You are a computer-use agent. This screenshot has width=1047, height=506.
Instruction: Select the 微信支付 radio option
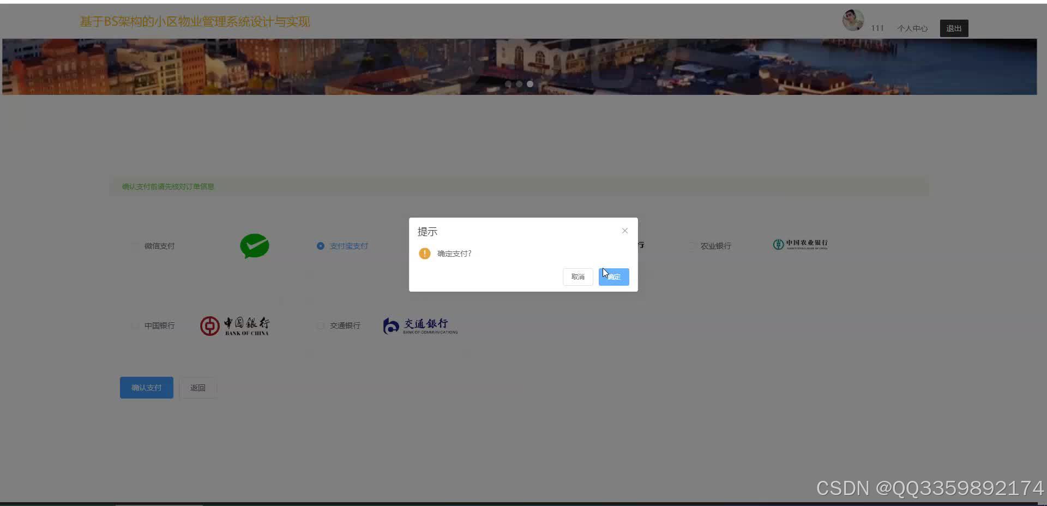pos(135,246)
